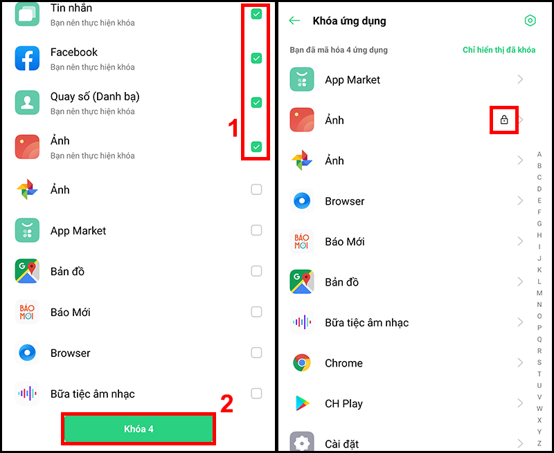The width and height of the screenshot is (554, 453).
Task: Tap the Chrome icon in lock list
Action: [302, 362]
